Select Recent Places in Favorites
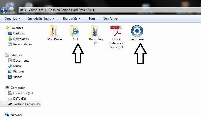Viewport: 201px width, 117px height. (x=23, y=44)
